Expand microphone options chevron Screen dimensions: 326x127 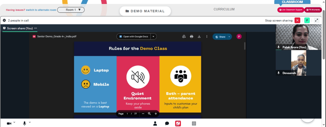[x=30, y=122]
